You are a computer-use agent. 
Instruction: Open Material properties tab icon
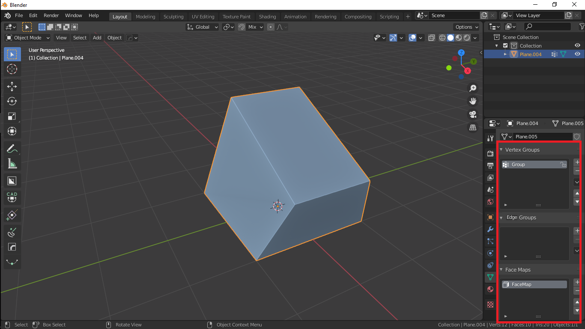490,289
